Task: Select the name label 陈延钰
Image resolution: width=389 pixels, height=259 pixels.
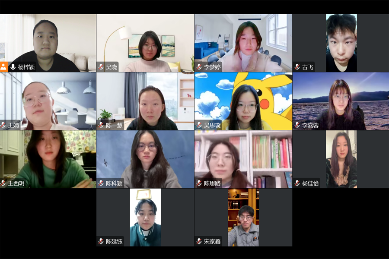Action: (114, 241)
